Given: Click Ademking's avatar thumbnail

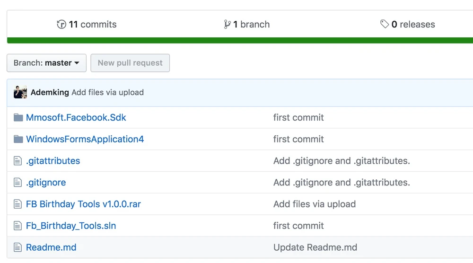Looking at the screenshot, I should click(x=20, y=92).
